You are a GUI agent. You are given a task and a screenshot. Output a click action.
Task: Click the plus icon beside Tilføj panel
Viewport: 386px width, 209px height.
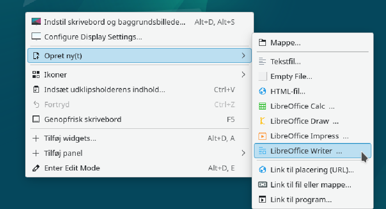36,153
